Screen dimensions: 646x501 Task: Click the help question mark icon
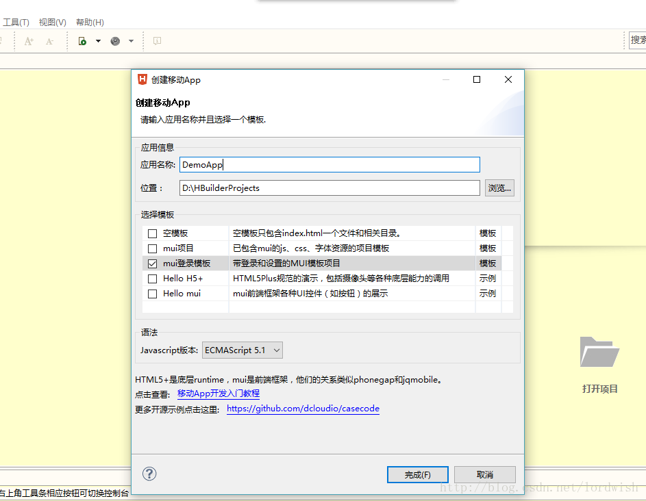click(149, 474)
